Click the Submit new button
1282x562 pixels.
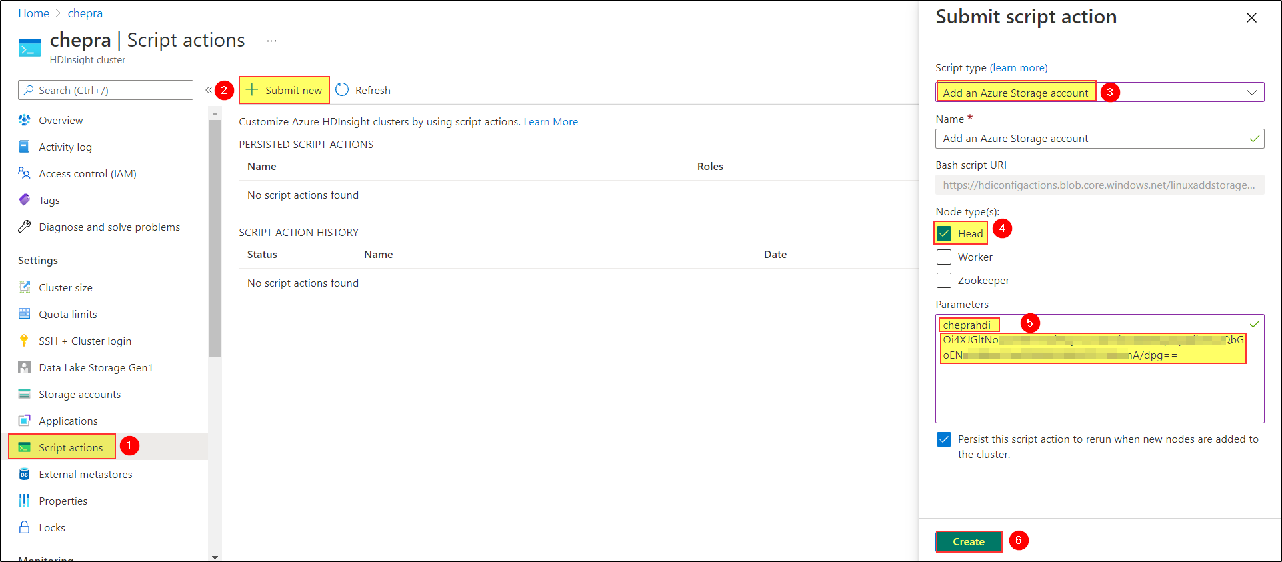click(285, 90)
